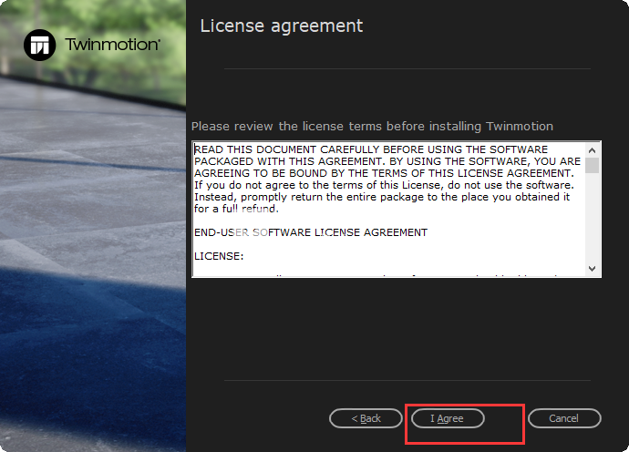Click the 'for a full refund.' line
Viewport: 629px width, 452px height.
point(236,209)
